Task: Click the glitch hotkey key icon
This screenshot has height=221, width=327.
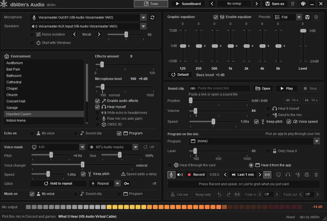Action: (x=127, y=184)
